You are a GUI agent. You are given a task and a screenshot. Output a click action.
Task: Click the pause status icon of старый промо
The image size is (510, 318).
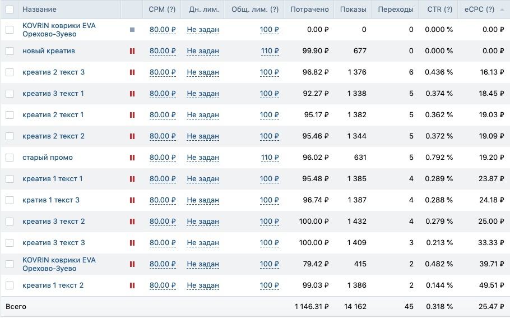[x=132, y=158]
